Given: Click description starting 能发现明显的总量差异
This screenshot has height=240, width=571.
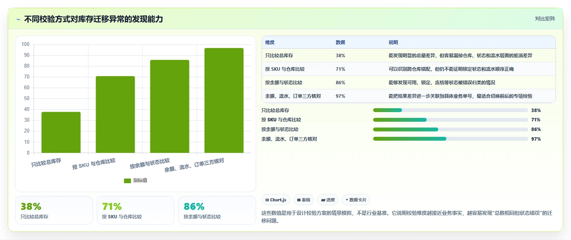Looking at the screenshot, I should coord(460,56).
